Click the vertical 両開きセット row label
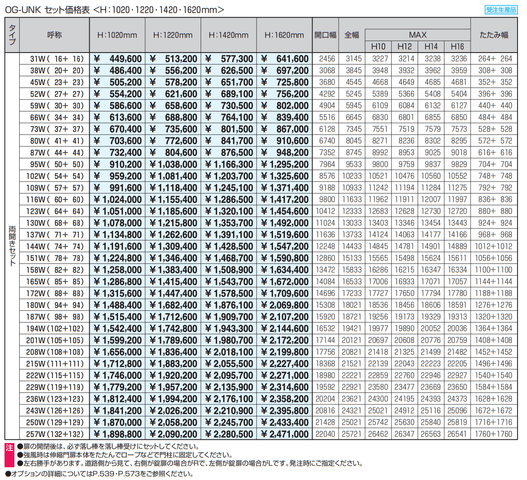527x480 pixels. click(x=12, y=246)
